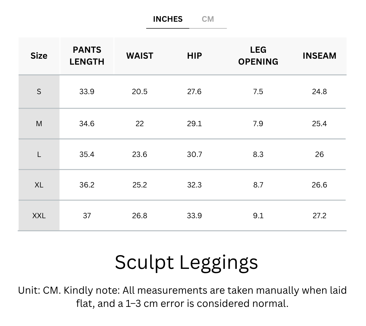Select the L size row label
This screenshot has height=326, width=366.
(39, 155)
